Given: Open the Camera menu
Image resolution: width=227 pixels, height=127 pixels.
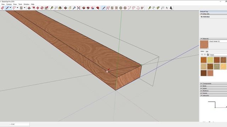Looking at the screenshot, I should click(9, 4).
